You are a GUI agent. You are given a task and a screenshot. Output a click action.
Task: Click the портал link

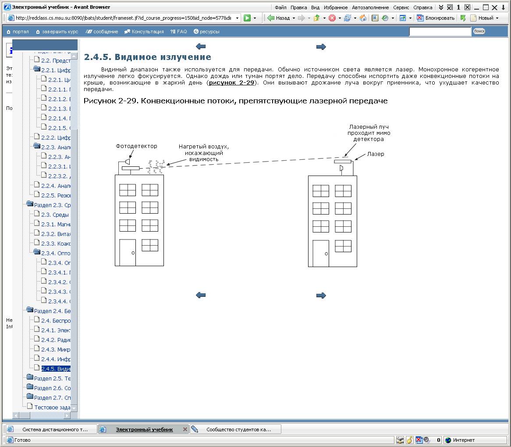(18, 32)
